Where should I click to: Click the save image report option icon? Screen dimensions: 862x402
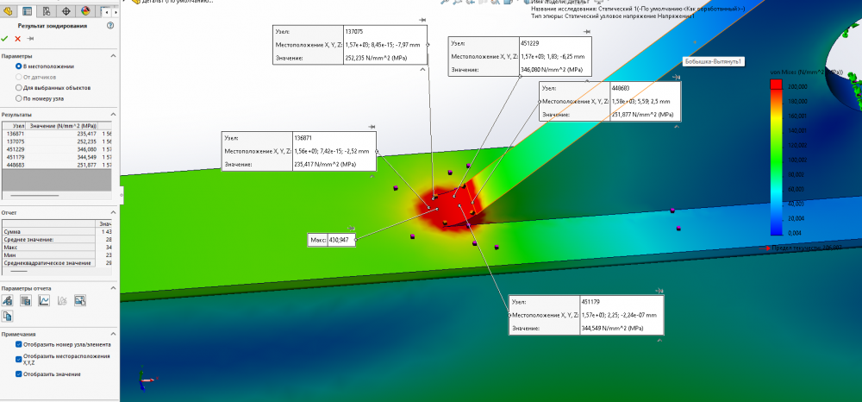(79, 300)
